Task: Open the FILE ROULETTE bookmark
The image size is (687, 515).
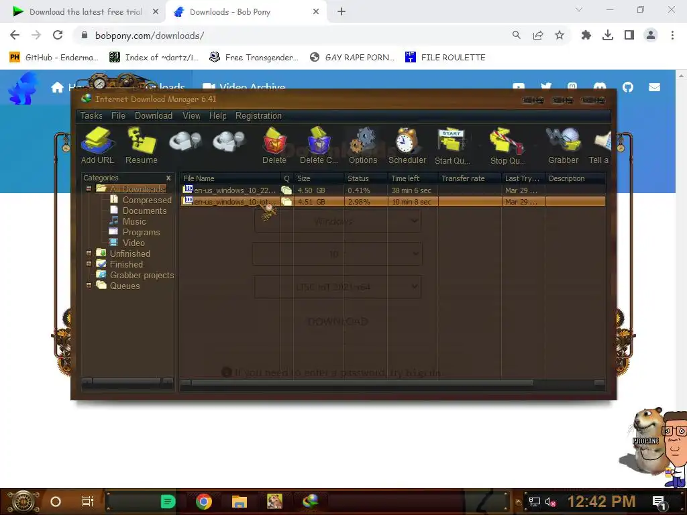Action: [445, 58]
